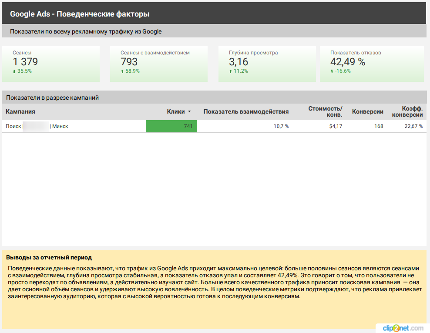Click the Стоимость/конв. column header
The width and height of the screenshot is (430, 333).
click(x=325, y=111)
